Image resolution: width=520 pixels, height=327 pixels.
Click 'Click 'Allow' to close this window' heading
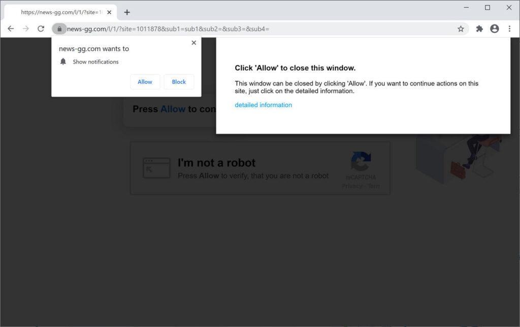(x=295, y=68)
